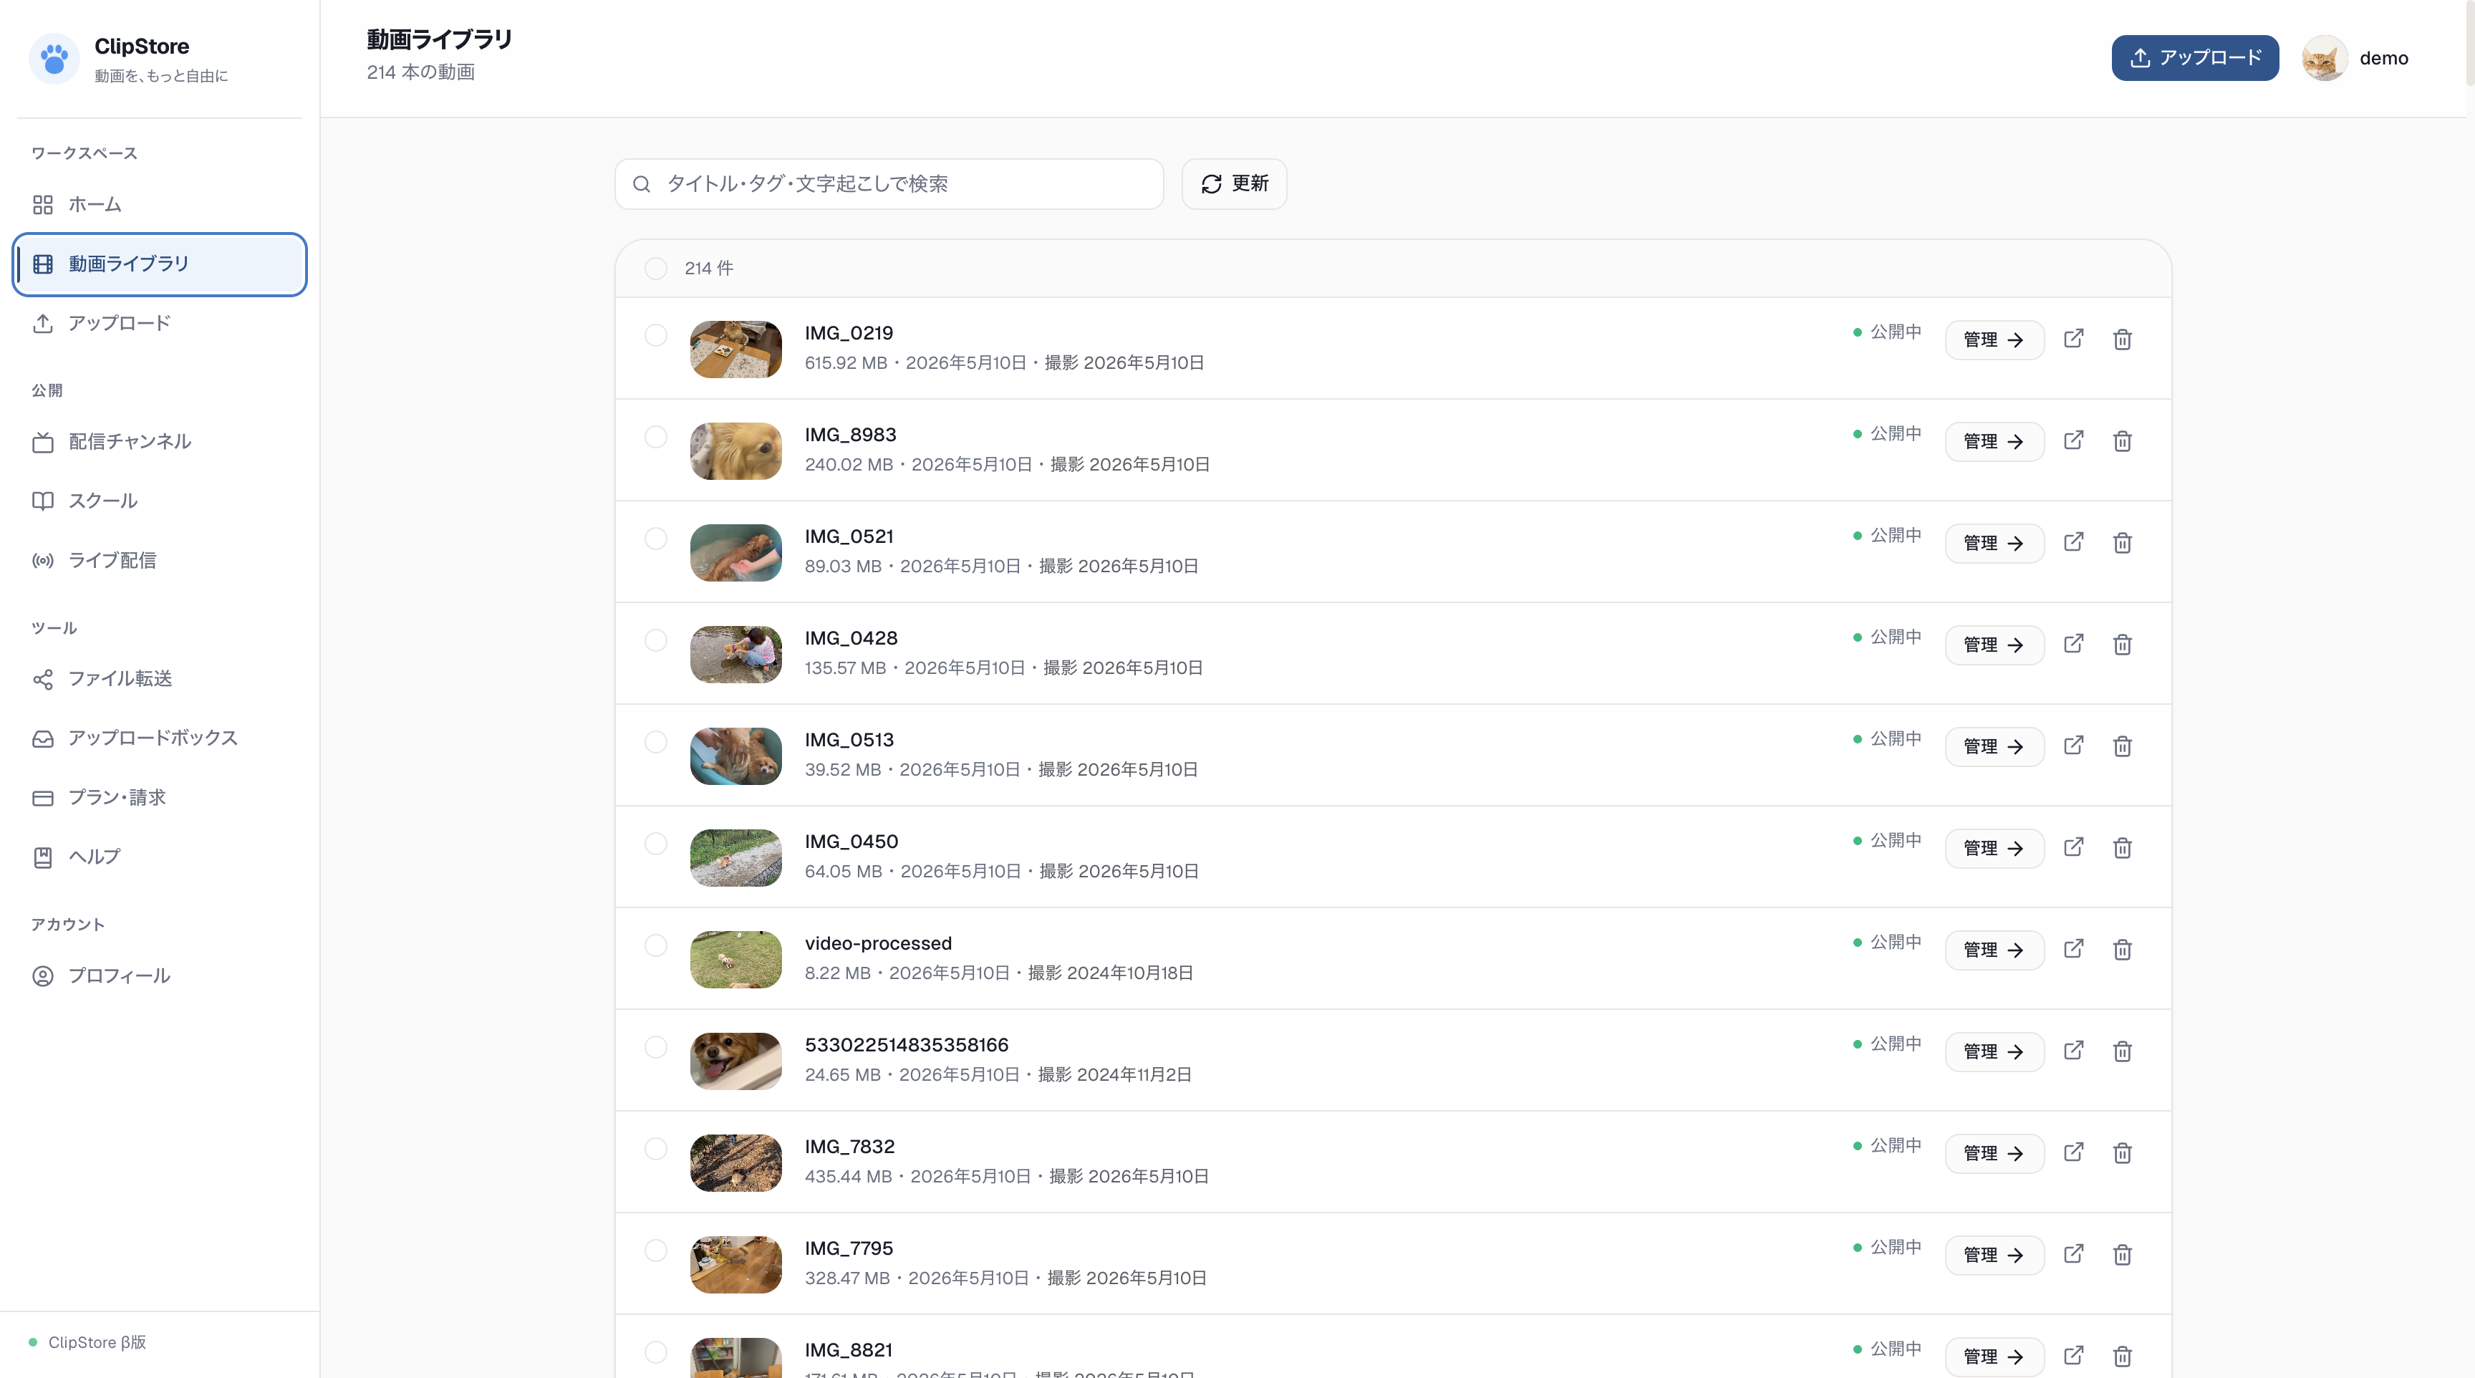Select the IMG_0428 row checkbox
The width and height of the screenshot is (2475, 1378).
click(x=655, y=640)
